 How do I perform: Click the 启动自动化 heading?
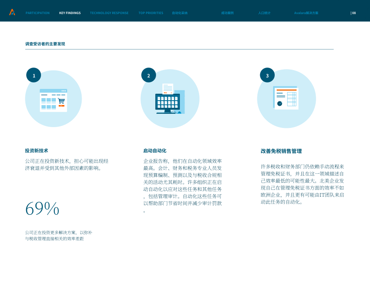pyautogui.click(x=155, y=150)
